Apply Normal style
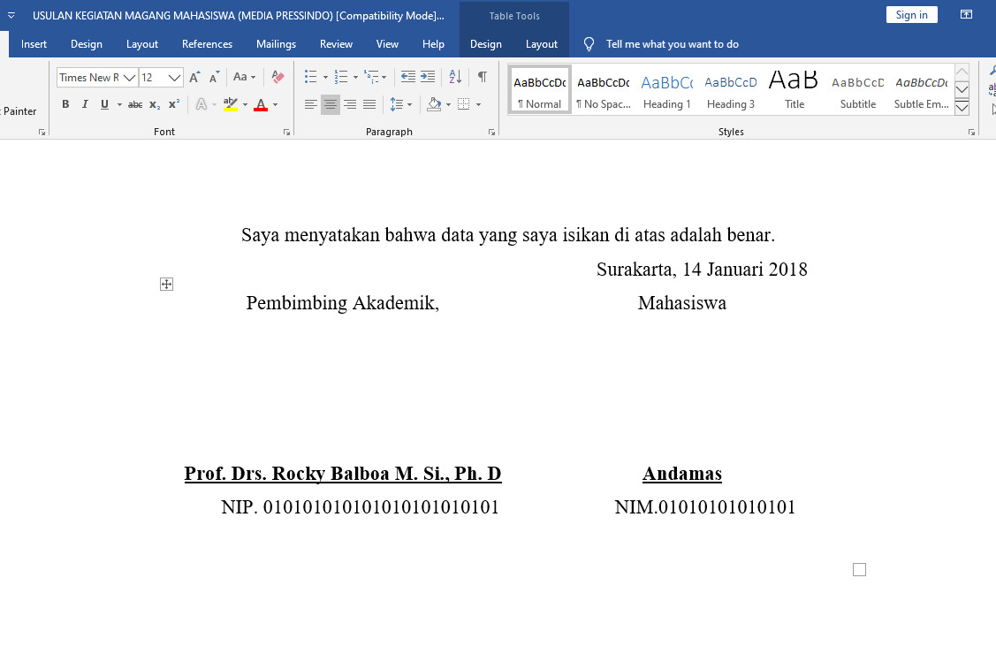The image size is (996, 654). click(x=539, y=89)
